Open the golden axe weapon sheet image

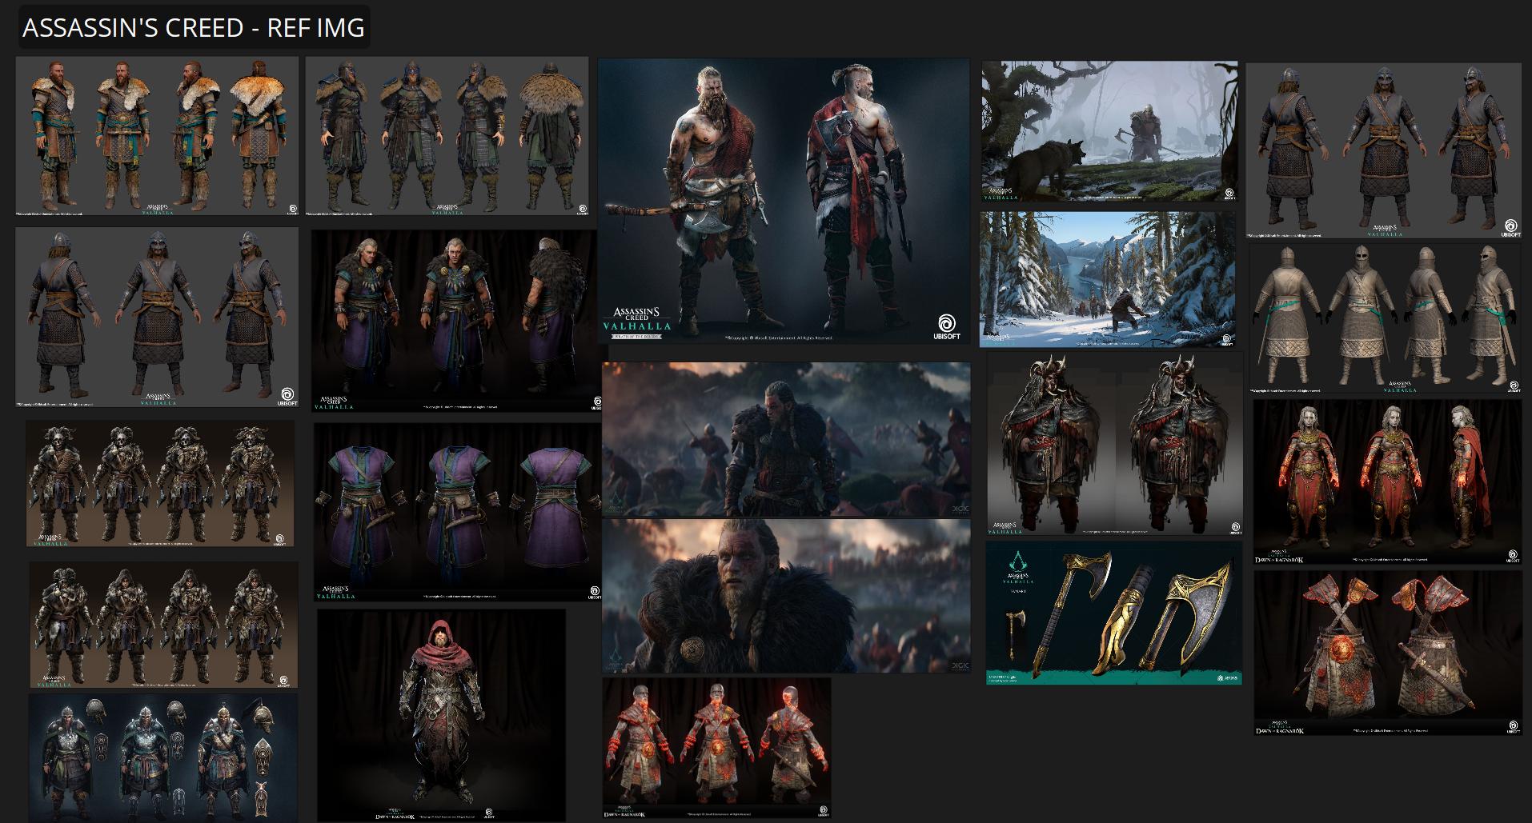(x=1114, y=613)
